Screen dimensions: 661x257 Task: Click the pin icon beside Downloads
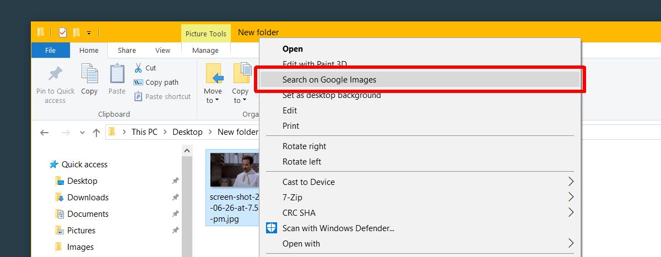(175, 198)
